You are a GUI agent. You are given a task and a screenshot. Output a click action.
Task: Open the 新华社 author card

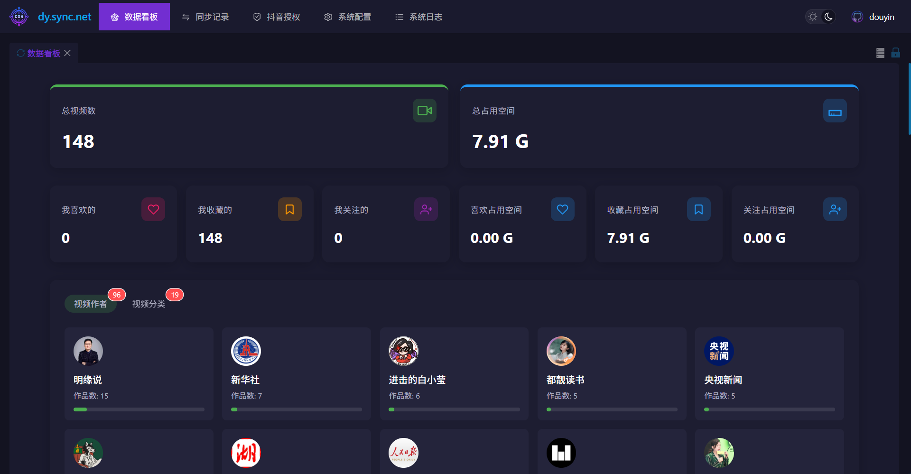(x=296, y=373)
